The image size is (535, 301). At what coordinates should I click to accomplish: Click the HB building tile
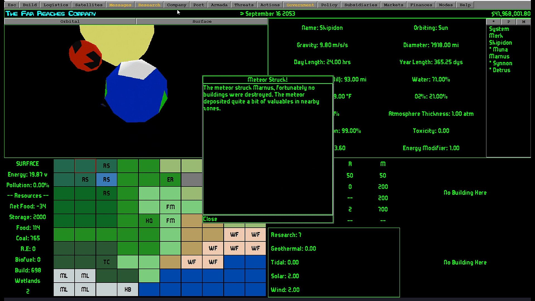pos(128,289)
